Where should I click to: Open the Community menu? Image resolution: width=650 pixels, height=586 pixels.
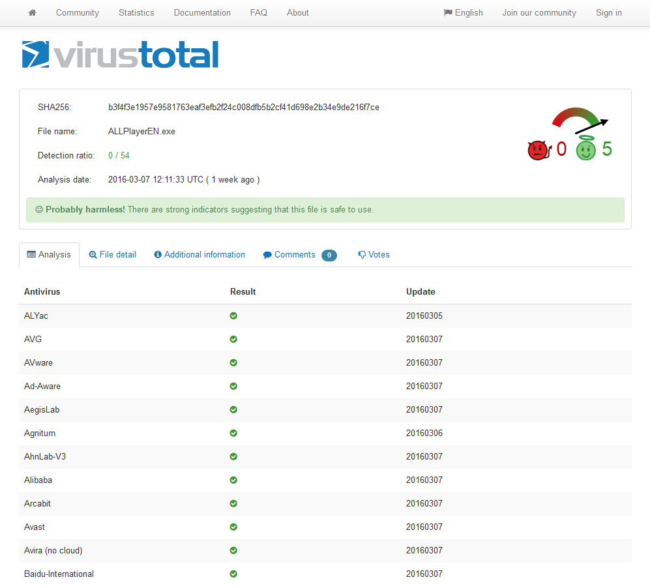point(78,13)
